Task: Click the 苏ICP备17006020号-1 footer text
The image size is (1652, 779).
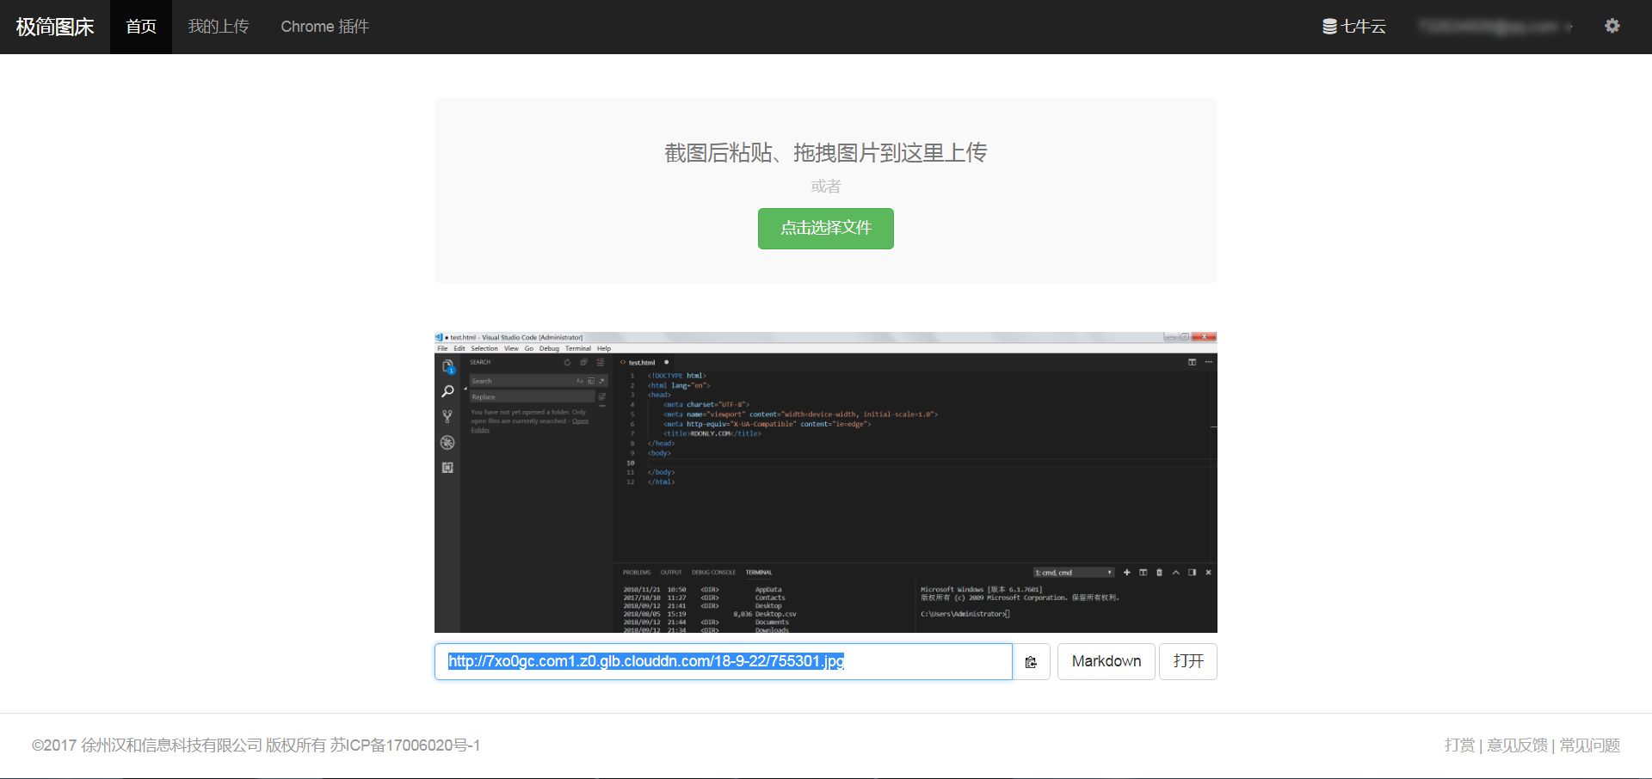Action: (x=405, y=745)
